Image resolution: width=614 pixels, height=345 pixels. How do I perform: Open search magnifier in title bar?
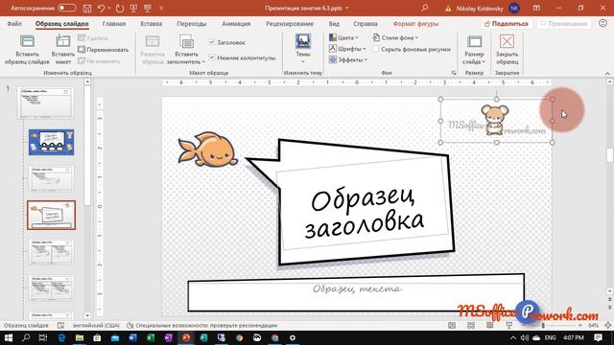(424, 9)
